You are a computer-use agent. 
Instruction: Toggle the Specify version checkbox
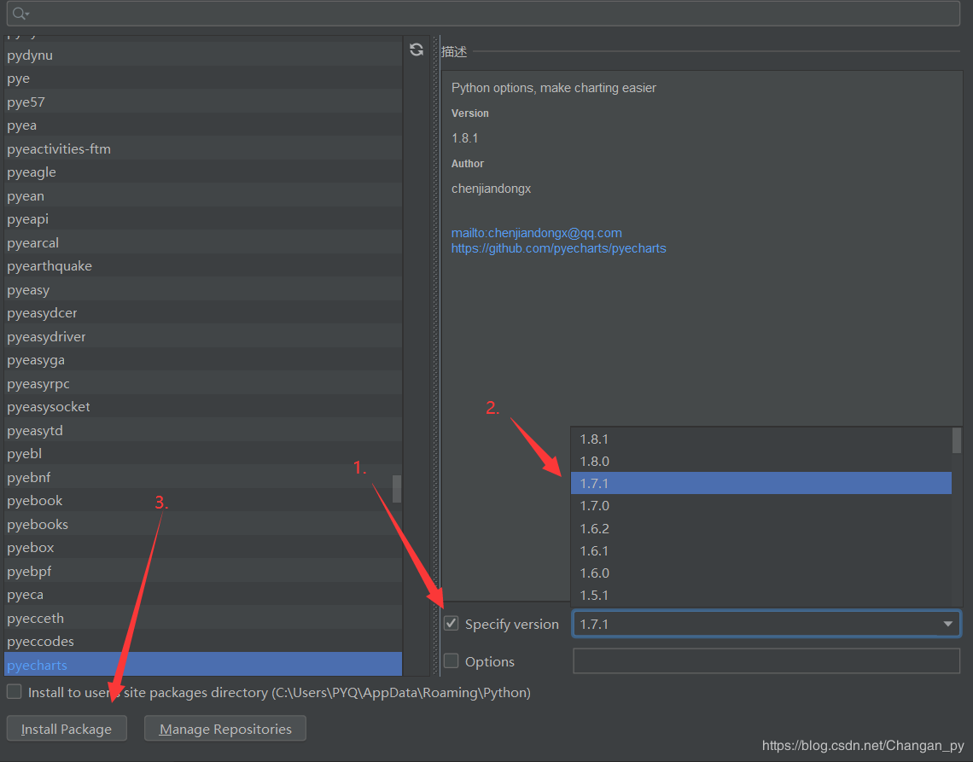point(452,624)
